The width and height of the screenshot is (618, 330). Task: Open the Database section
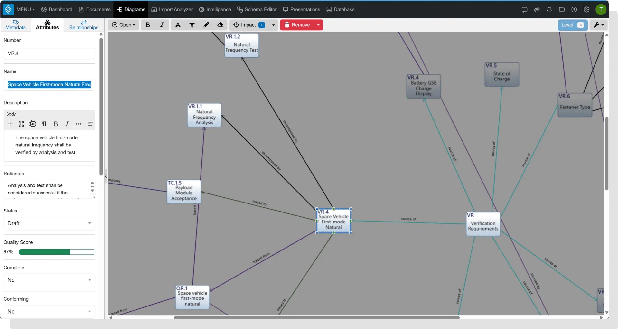(x=340, y=9)
